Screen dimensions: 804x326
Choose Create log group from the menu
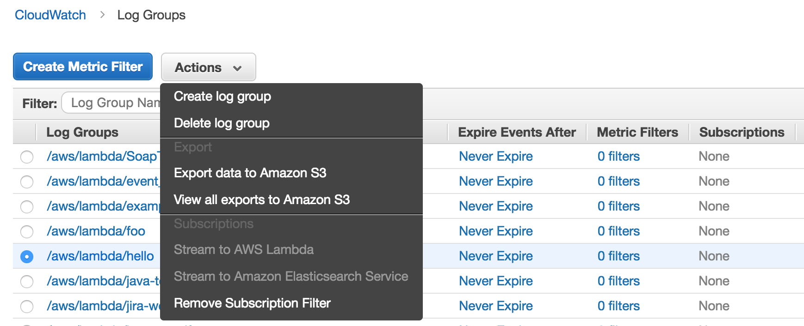(222, 97)
